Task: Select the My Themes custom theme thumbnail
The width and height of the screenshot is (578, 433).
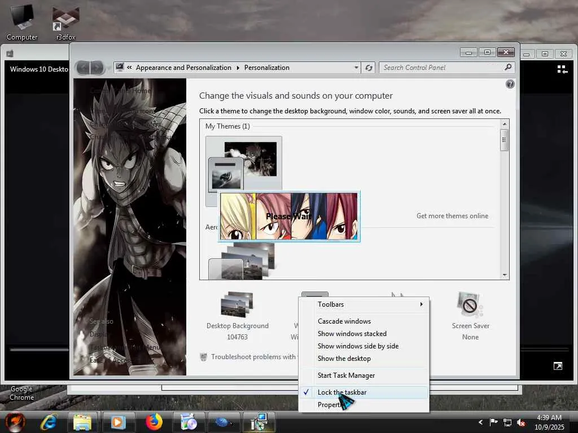Action: pos(244,164)
